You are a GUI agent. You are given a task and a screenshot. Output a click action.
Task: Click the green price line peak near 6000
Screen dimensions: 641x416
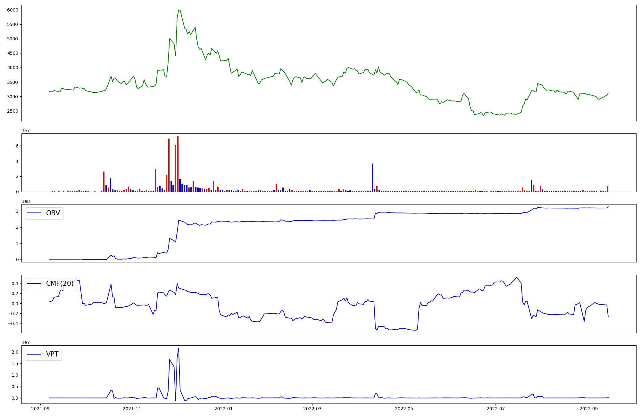tap(179, 10)
